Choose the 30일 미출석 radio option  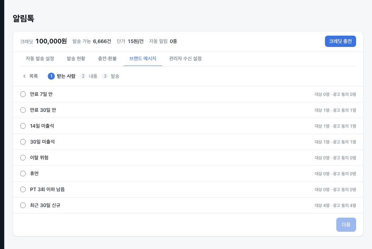(23, 142)
